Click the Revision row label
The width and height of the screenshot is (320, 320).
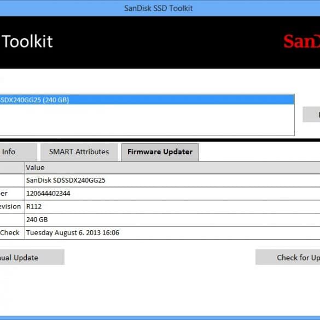tap(10, 207)
